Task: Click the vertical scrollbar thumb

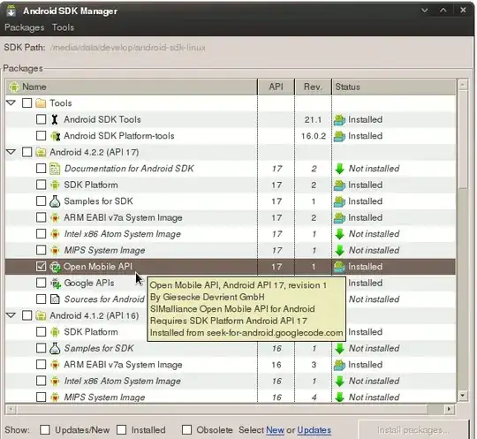Action: pyautogui.click(x=463, y=140)
